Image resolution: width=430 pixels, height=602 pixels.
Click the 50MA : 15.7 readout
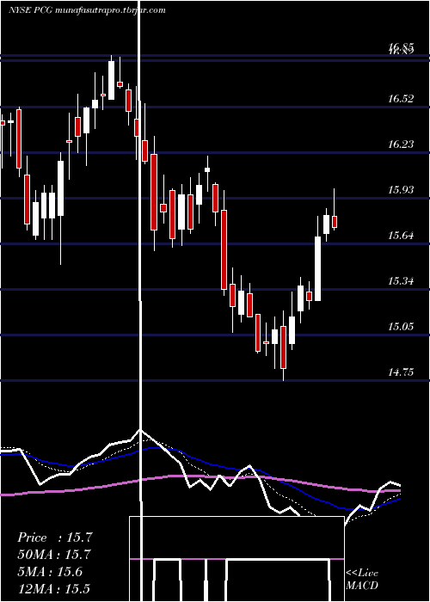click(x=54, y=555)
